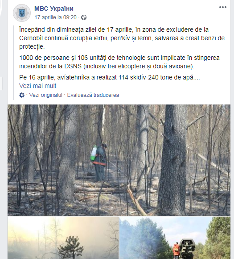Click Evaluează traducerea link

coord(93,95)
